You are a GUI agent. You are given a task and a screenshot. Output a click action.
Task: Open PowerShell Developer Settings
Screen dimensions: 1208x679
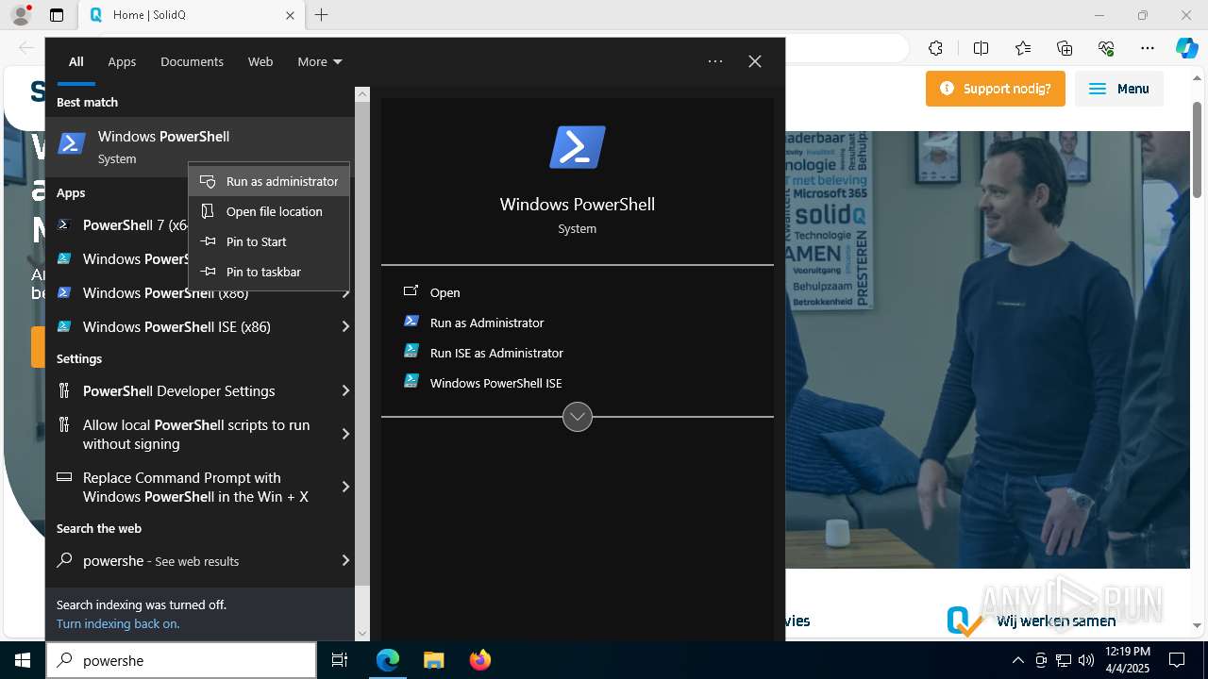(x=192, y=390)
